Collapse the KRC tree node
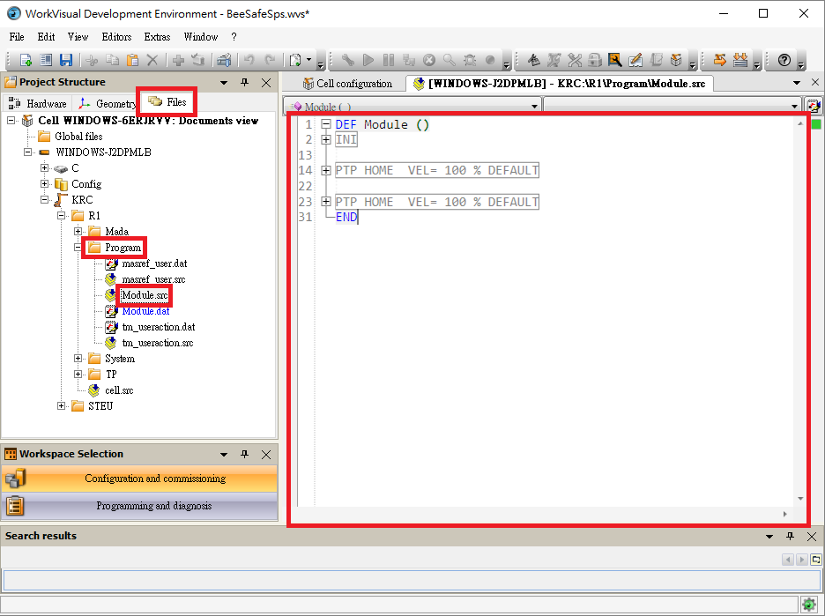The height and width of the screenshot is (616, 825). [45, 200]
